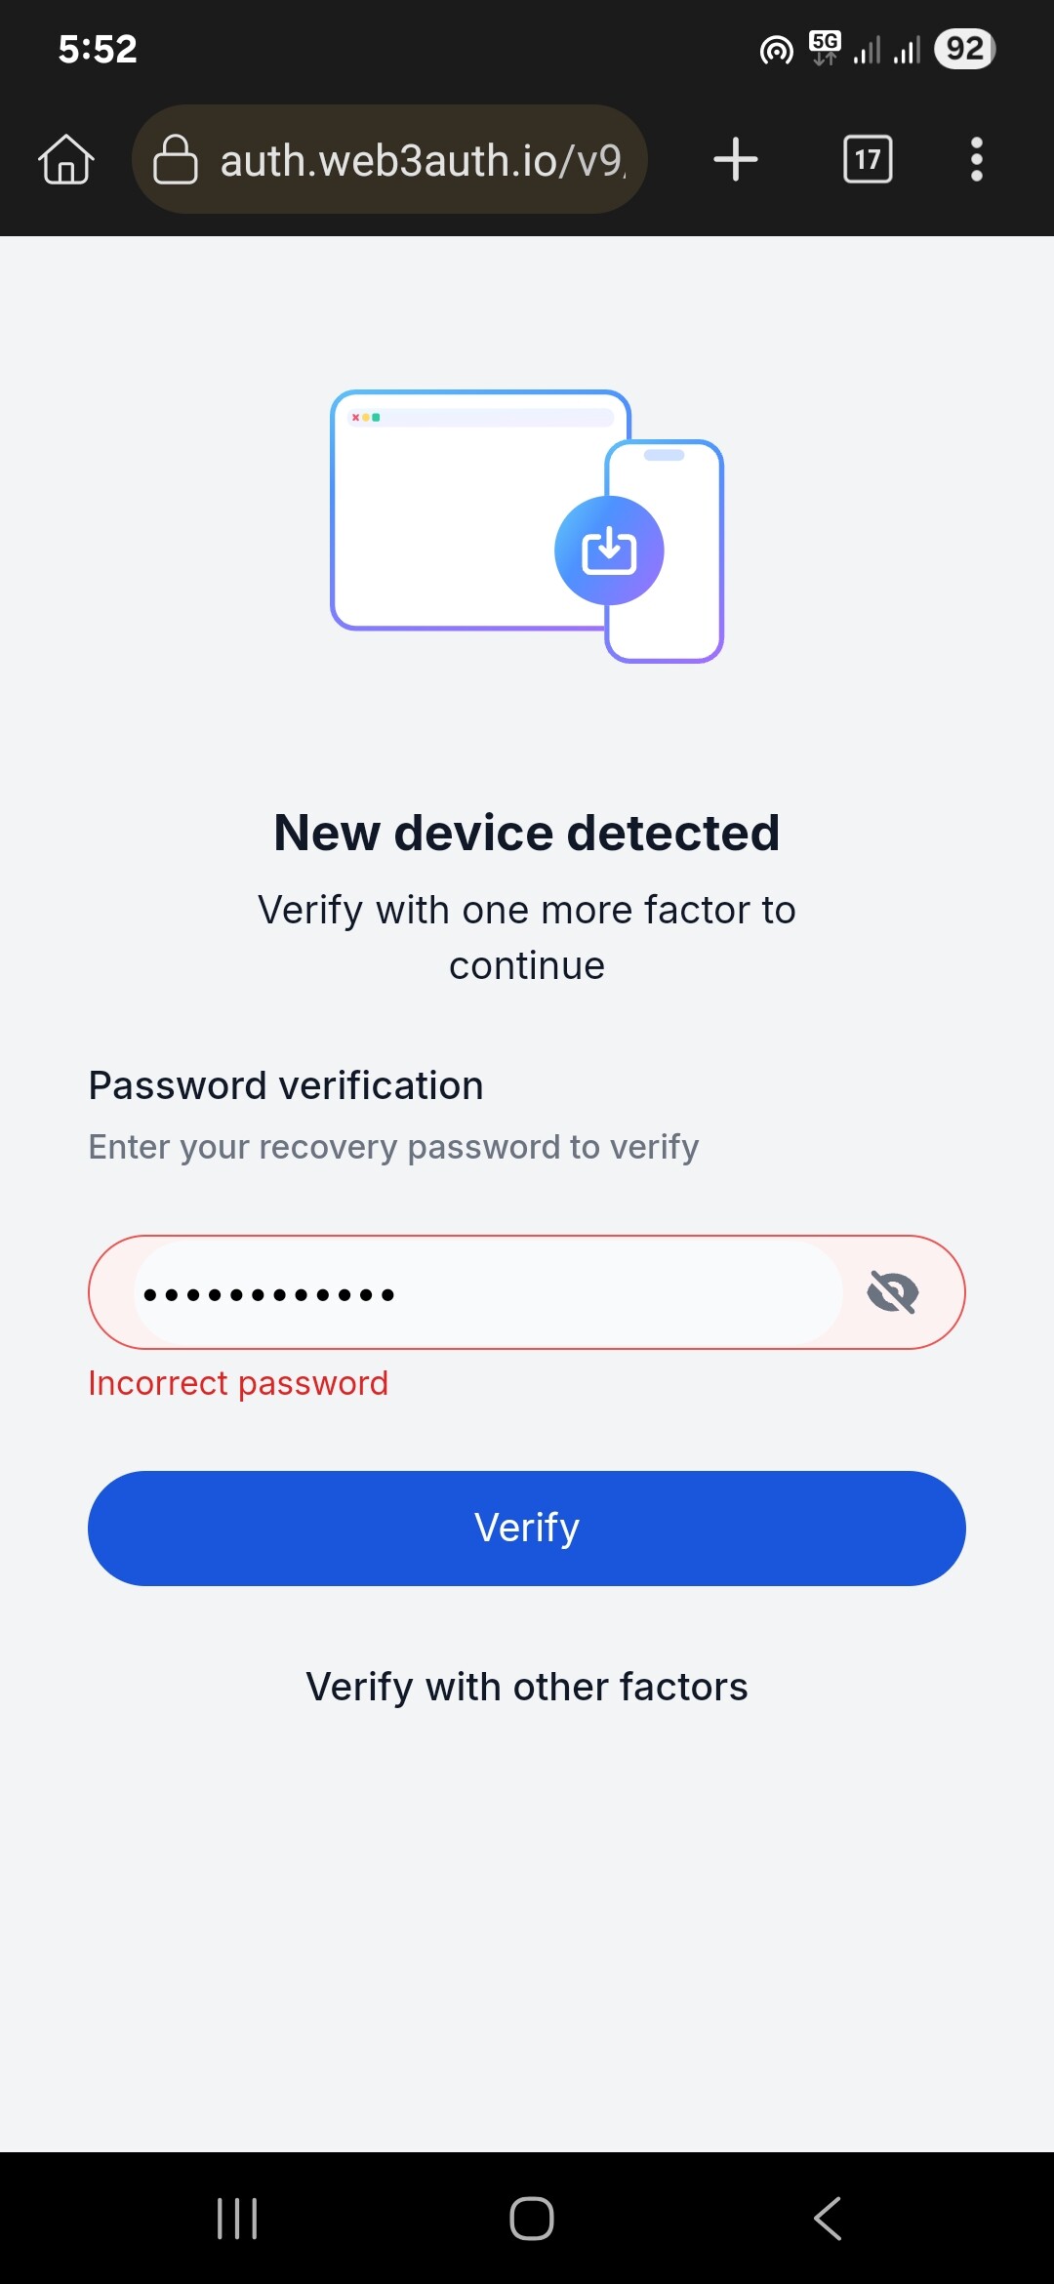Choose Verify with other factors
Screen dimensions: 1054x2284
527,1687
